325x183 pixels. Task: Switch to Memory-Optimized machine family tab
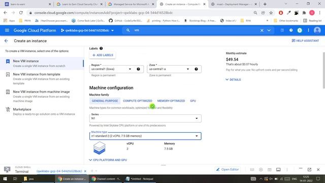pos(171,101)
